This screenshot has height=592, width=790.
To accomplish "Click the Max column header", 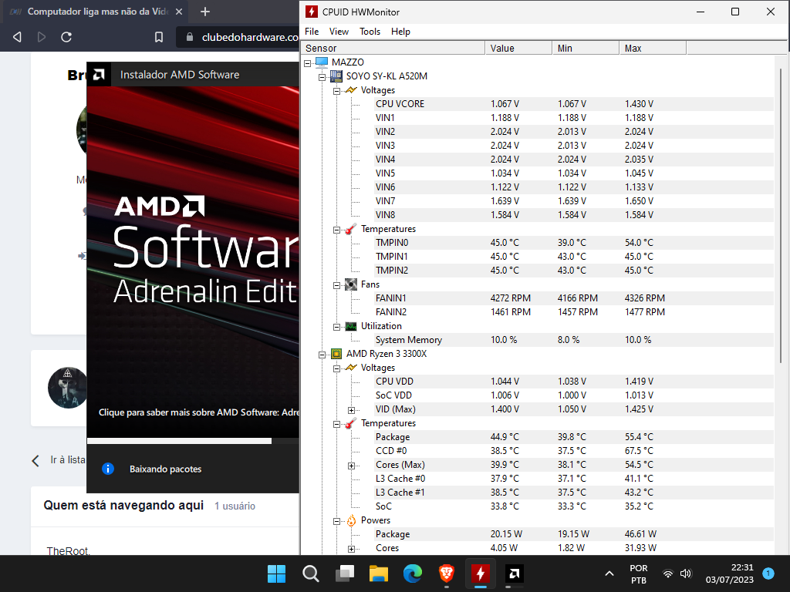I will click(x=653, y=48).
